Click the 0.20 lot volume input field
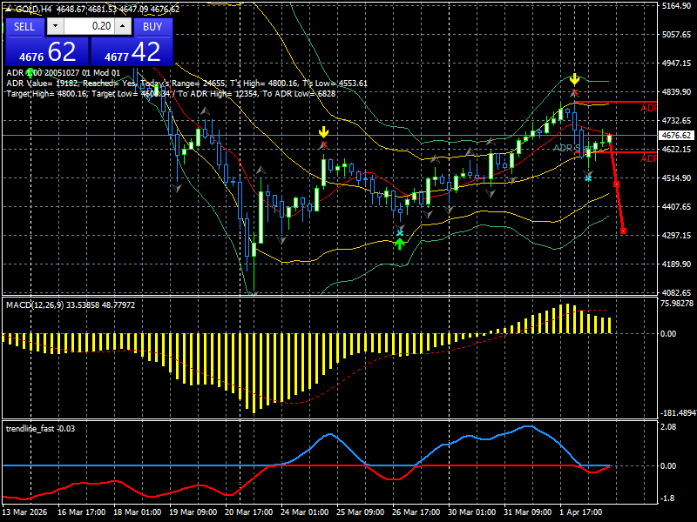 [x=89, y=26]
